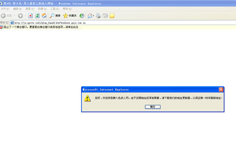Expand the Mail icon dropdown arrow
The height and width of the screenshot is (161, 236).
click(x=94, y=15)
